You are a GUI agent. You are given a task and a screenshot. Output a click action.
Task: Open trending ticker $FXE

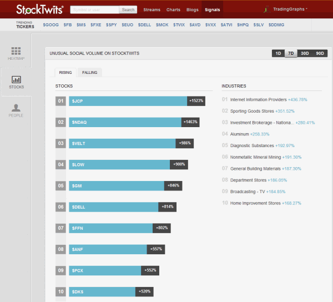pos(96,25)
